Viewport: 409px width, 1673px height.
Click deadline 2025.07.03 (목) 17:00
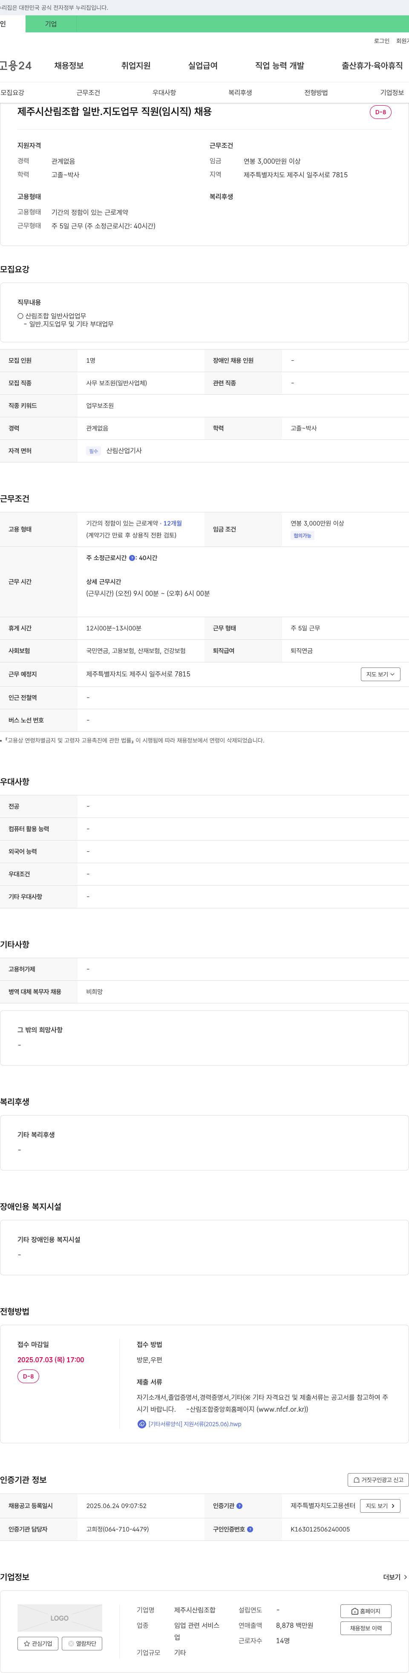tap(51, 1359)
